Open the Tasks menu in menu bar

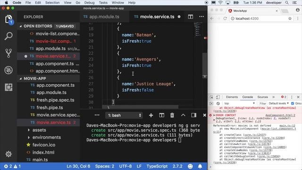pos(103,3)
